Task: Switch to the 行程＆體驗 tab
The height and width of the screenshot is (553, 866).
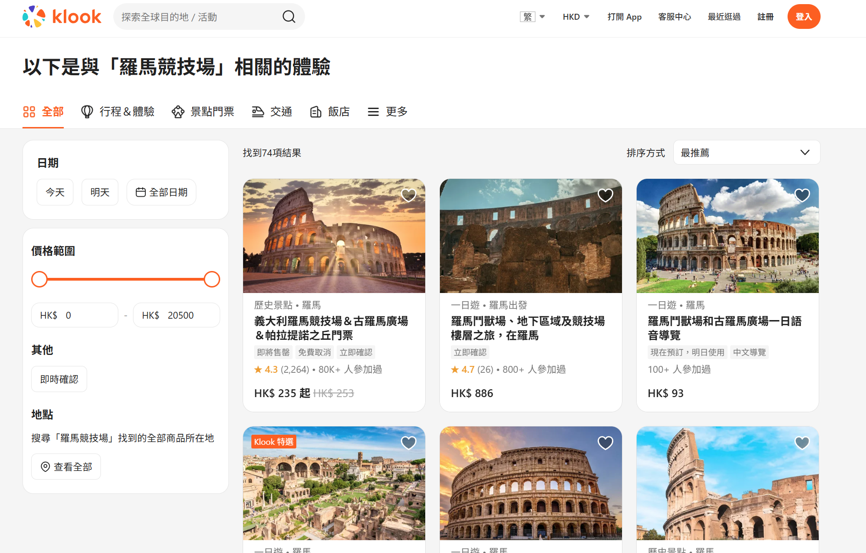Action: point(118,111)
